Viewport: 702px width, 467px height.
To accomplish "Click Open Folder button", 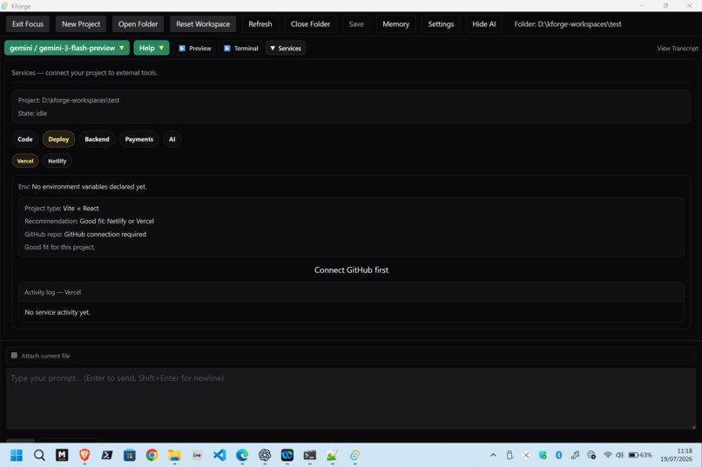I will click(138, 24).
